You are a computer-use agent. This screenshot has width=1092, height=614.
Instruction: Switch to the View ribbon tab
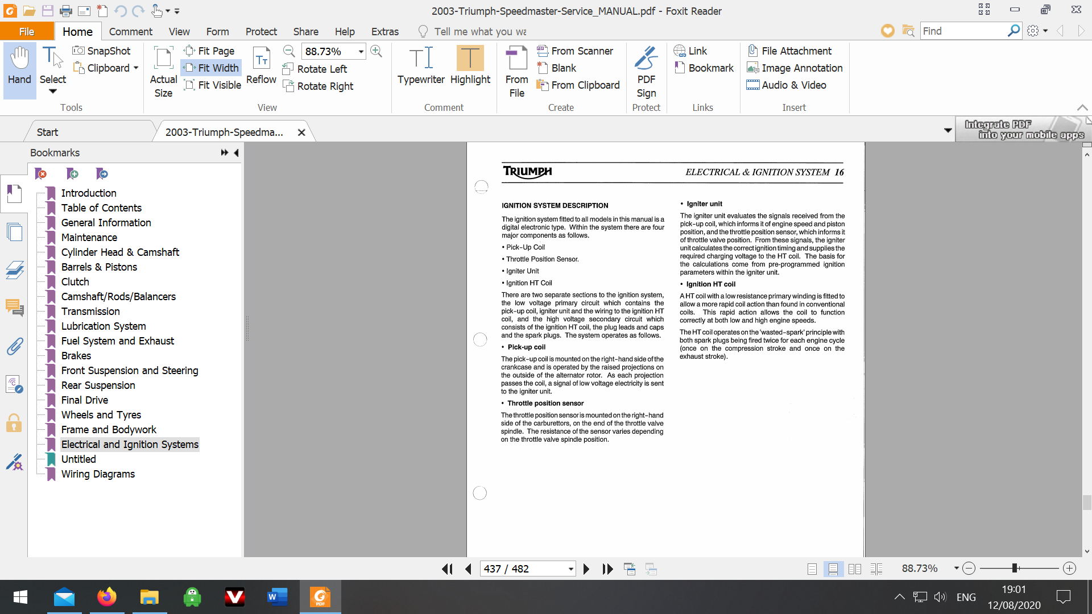coord(179,31)
